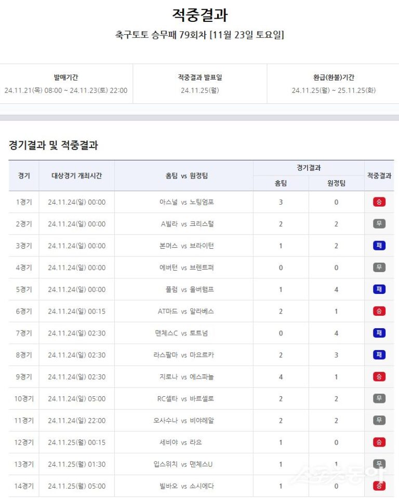
Task: Click the 대상경기 개최시간 column header
Action: (x=76, y=176)
